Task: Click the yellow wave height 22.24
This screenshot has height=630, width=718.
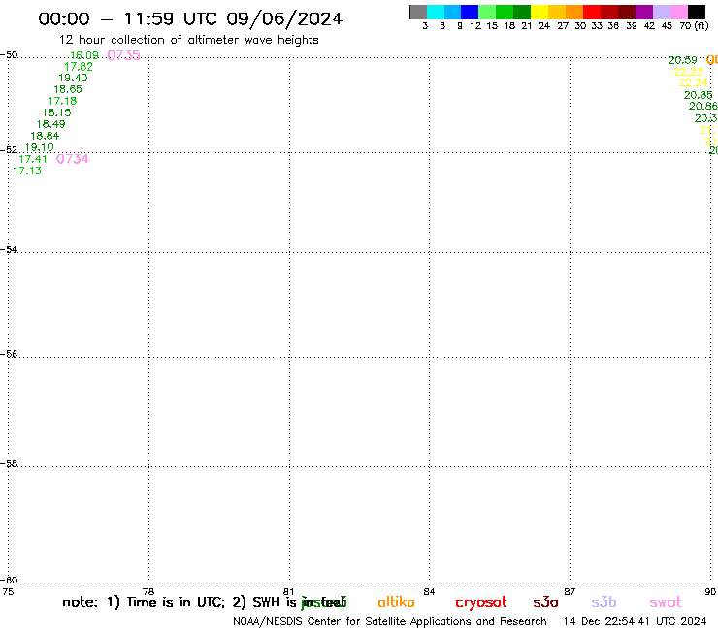Action: [694, 82]
